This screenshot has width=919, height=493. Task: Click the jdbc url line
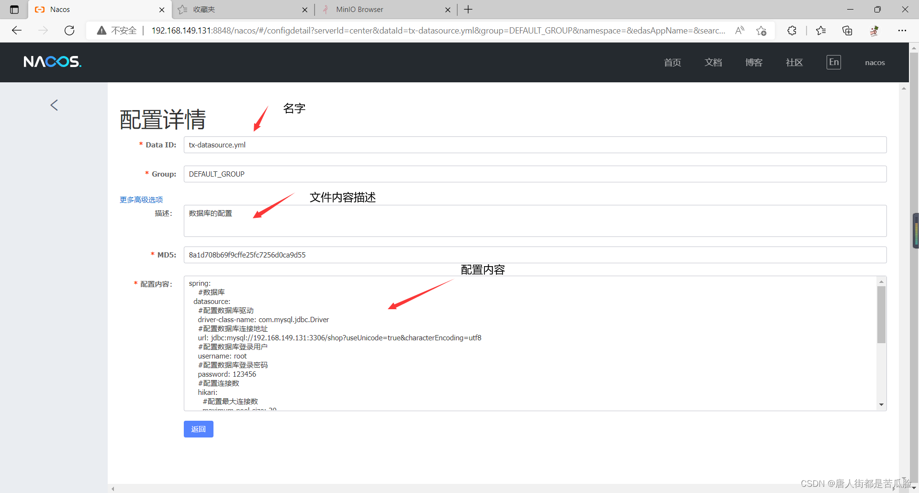339,338
